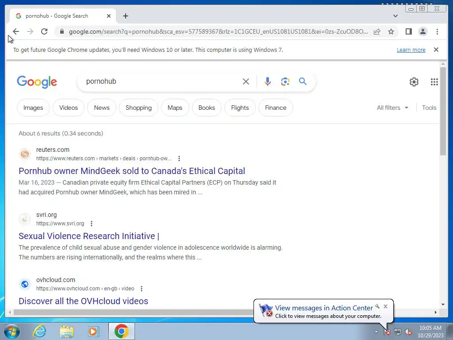This screenshot has height=340, width=453.
Task: Expand the All filters dropdown
Action: tap(393, 108)
